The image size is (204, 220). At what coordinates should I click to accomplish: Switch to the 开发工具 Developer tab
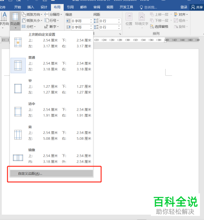(126, 7)
